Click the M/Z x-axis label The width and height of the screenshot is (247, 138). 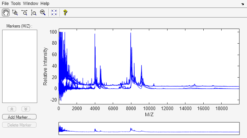pyautogui.click(x=149, y=114)
